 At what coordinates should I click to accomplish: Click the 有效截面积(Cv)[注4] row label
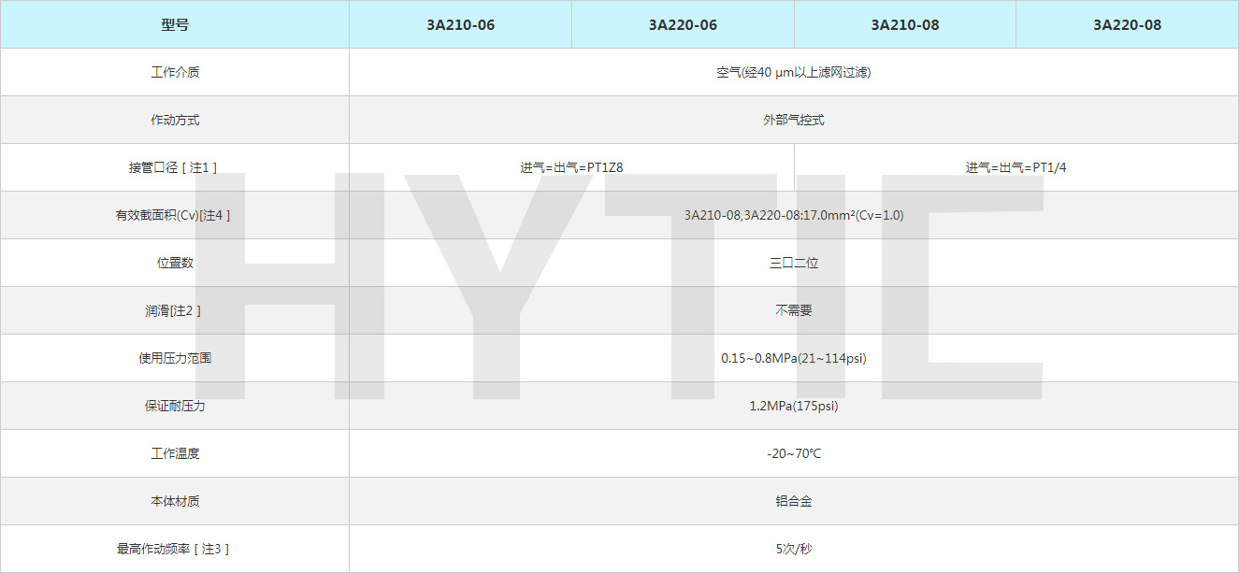pyautogui.click(x=175, y=215)
